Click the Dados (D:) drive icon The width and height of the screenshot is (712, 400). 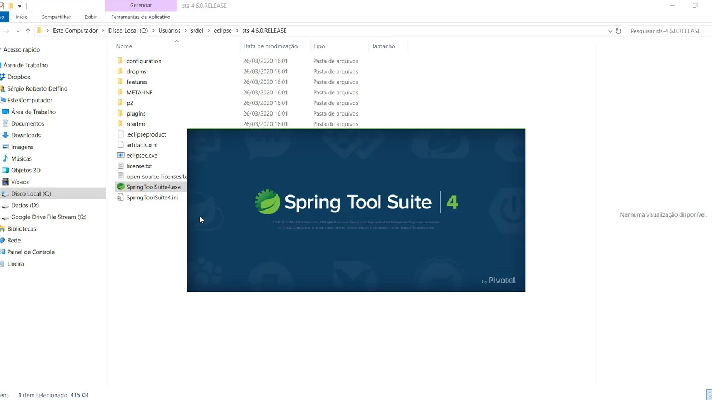point(6,205)
